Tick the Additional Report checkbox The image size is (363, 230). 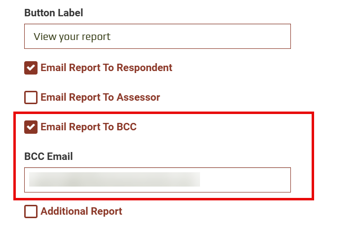pyautogui.click(x=31, y=211)
